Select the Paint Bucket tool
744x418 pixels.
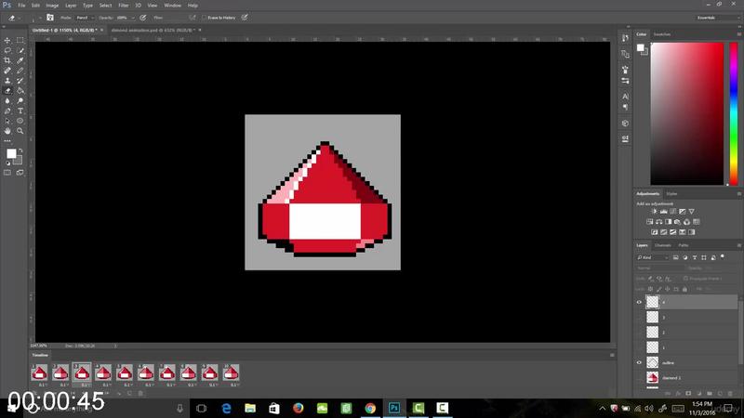(20, 90)
